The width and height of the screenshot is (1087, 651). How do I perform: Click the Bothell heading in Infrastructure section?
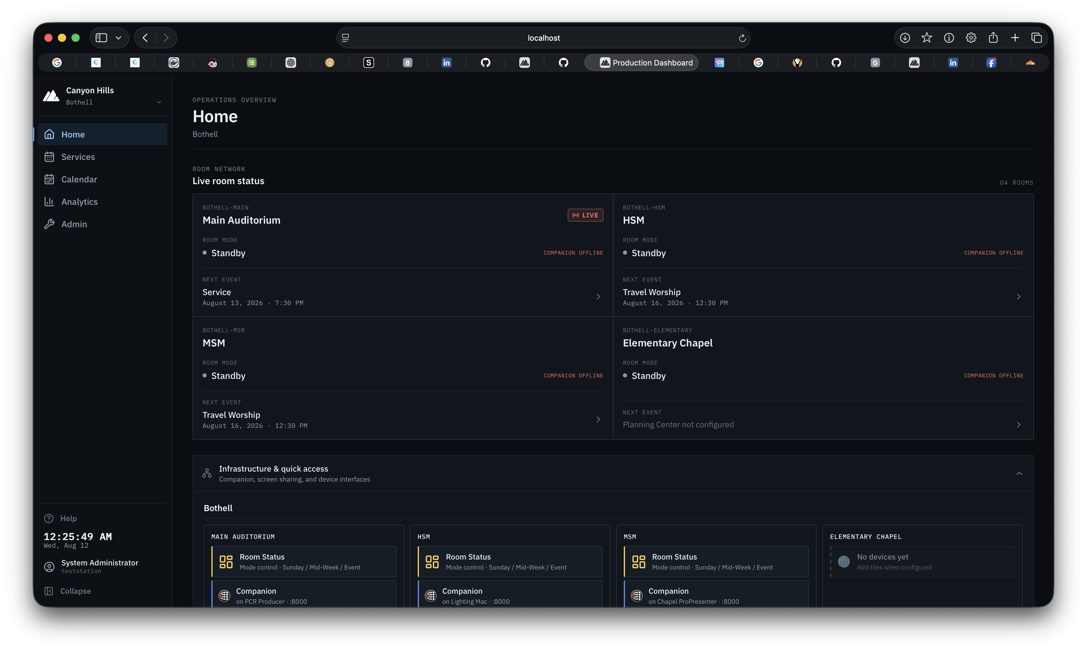click(x=218, y=508)
